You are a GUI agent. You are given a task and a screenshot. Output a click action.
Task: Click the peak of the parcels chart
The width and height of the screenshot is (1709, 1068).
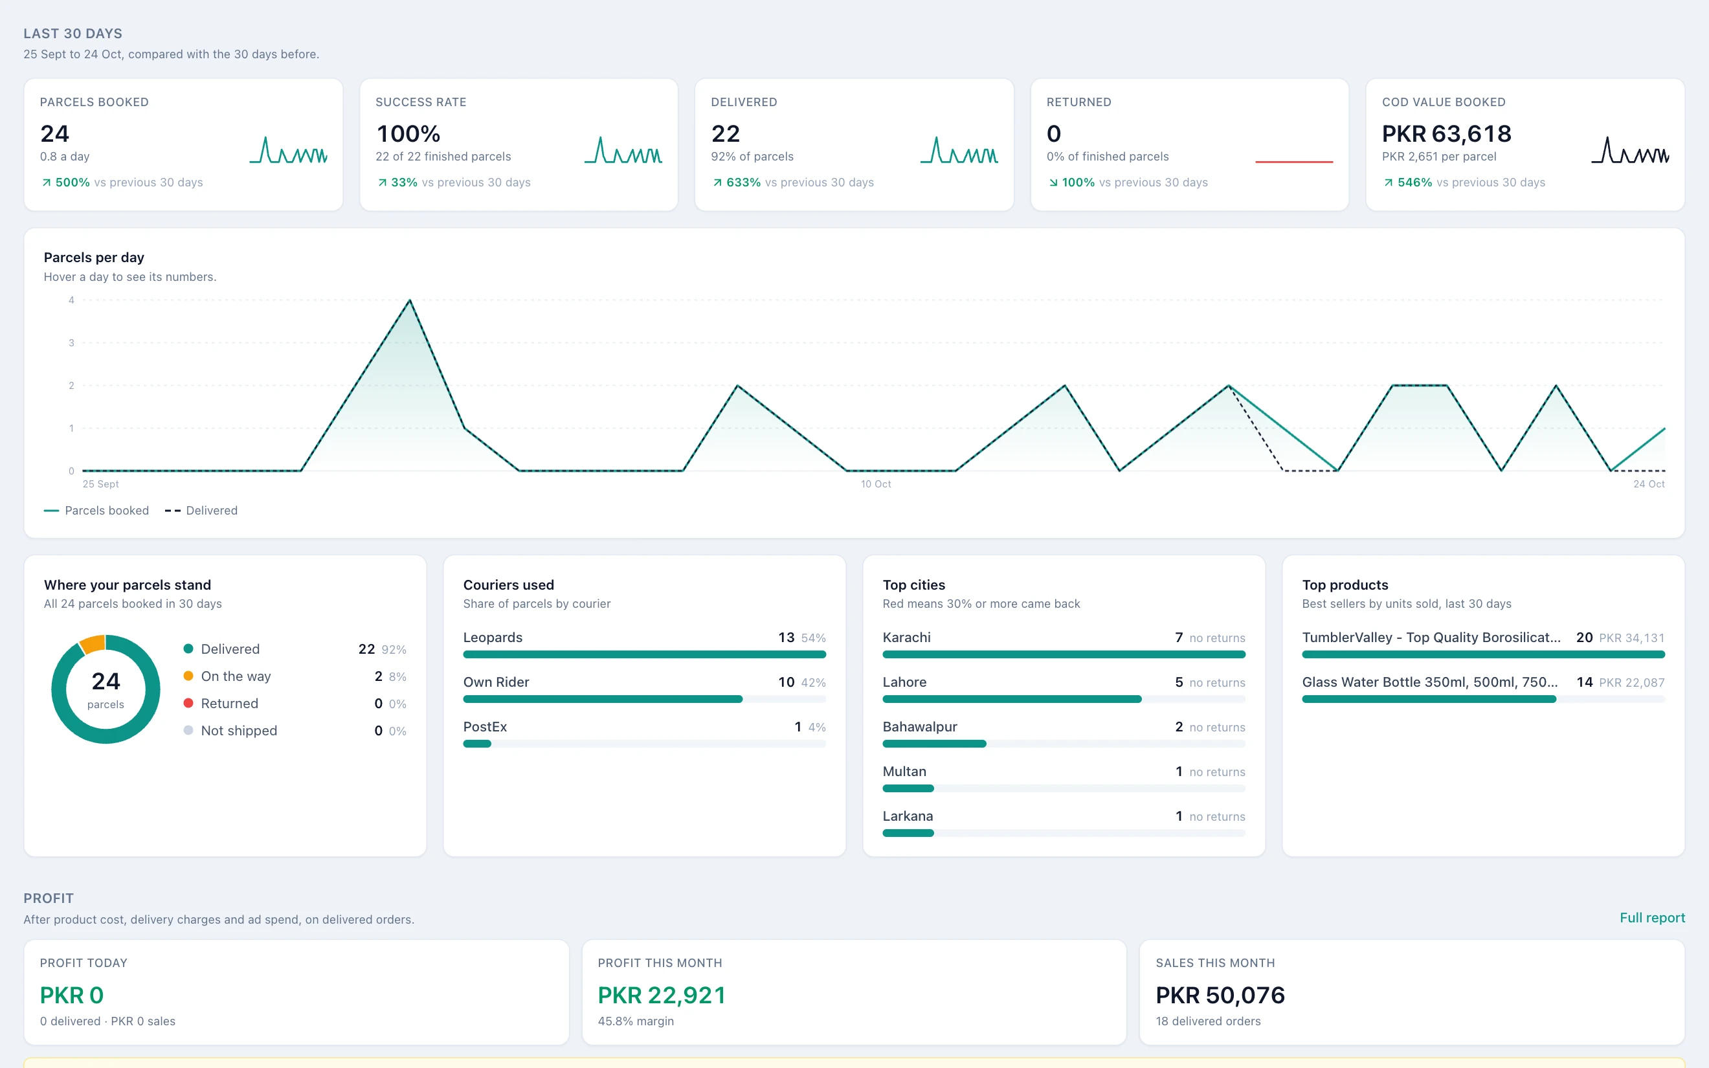coord(410,300)
